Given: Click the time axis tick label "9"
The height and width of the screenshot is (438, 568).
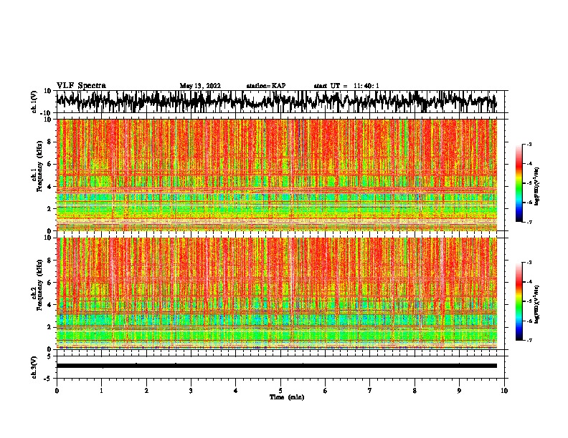Looking at the screenshot, I should (x=459, y=391).
